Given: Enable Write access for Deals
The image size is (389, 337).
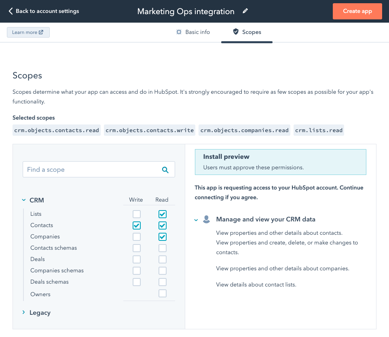Looking at the screenshot, I should [x=136, y=259].
